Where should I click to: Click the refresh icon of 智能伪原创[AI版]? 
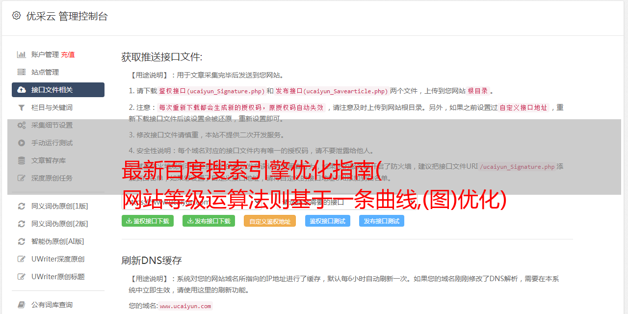(22, 241)
